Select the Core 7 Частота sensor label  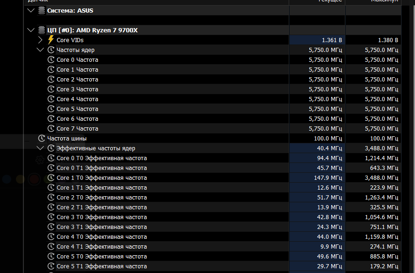tap(77, 128)
